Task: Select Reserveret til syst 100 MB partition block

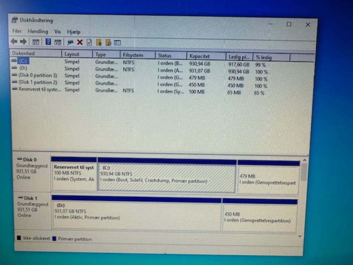Action: [x=74, y=174]
